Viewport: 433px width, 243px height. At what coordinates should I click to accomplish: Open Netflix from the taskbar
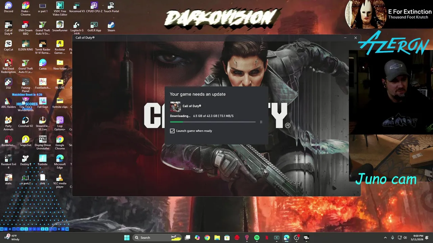(267, 238)
